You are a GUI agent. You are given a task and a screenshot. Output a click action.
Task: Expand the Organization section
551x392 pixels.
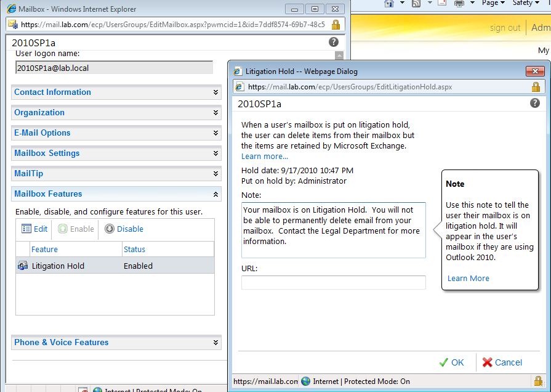(x=116, y=113)
